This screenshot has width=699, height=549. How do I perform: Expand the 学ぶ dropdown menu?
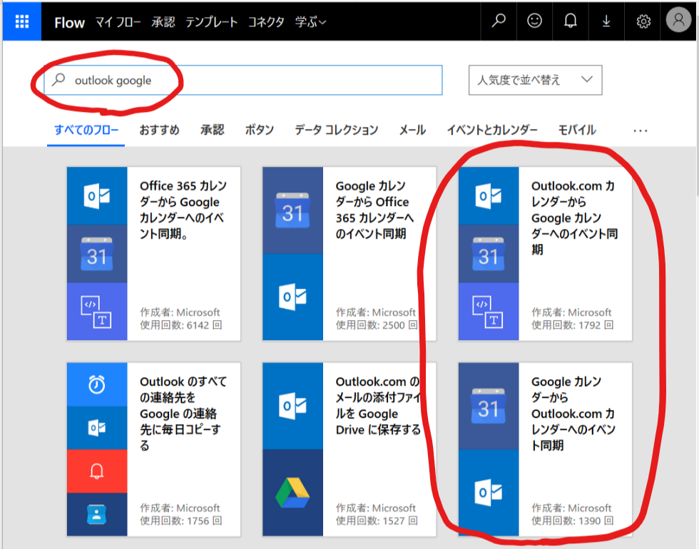click(x=310, y=22)
